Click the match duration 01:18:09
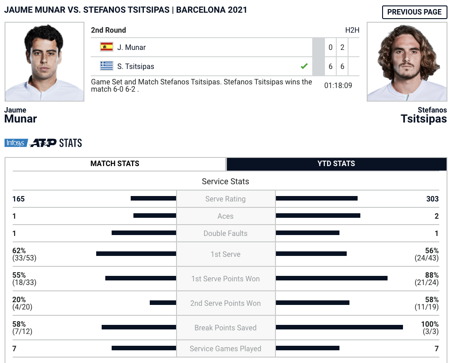This screenshot has height=363, width=452. click(338, 85)
